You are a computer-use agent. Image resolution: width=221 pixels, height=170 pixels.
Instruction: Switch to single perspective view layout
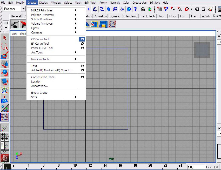[5, 128]
